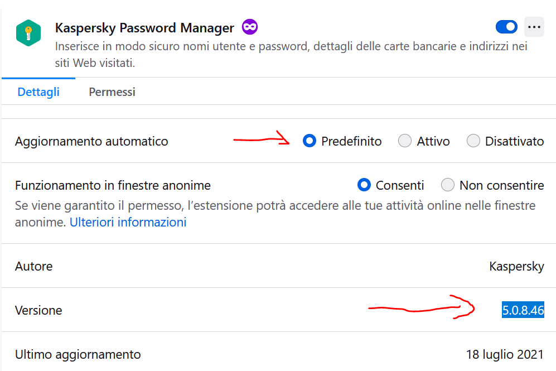This screenshot has height=371, width=556.
Task: Set Aggiornamento automatico to Attivo
Action: coord(405,141)
